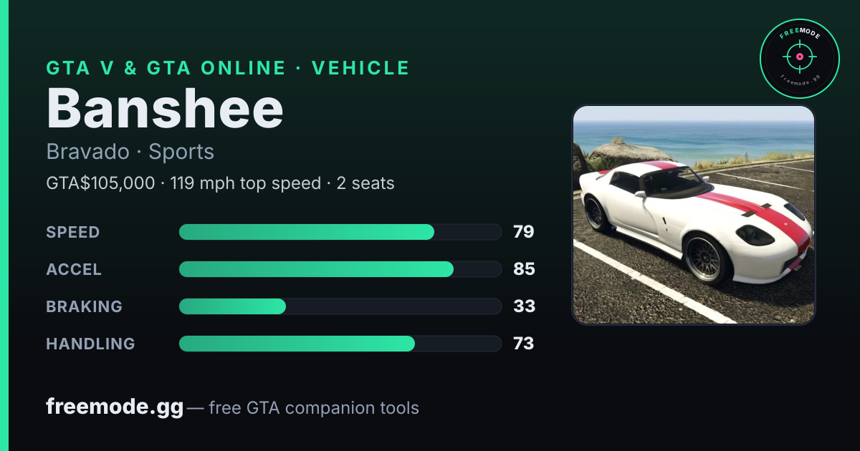Viewport: 860px width, 451px height.
Task: Click the Freemode crosshair logo icon
Action: [x=799, y=59]
